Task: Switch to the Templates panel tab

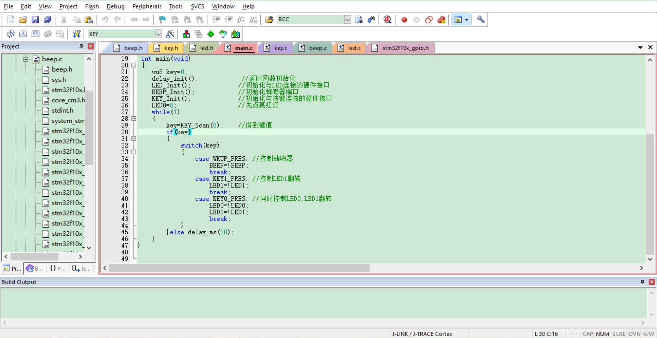Action: pos(81,269)
